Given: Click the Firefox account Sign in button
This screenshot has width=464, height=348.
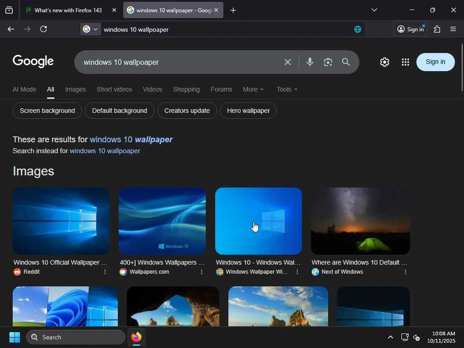Looking at the screenshot, I should point(411,29).
